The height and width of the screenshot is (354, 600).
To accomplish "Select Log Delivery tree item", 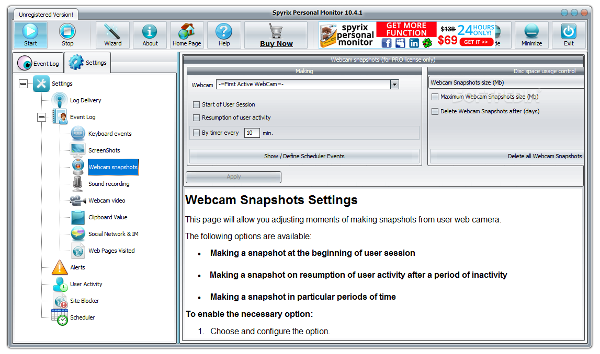I will 86,100.
